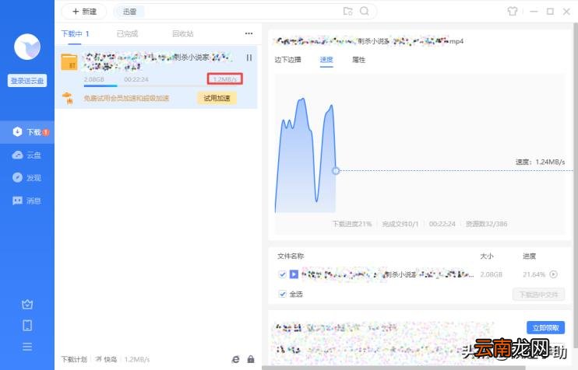Image resolution: width=578 pixels, height=370 pixels.
Task: Click 00:22:24 remaining time in task row
Action: [136, 79]
